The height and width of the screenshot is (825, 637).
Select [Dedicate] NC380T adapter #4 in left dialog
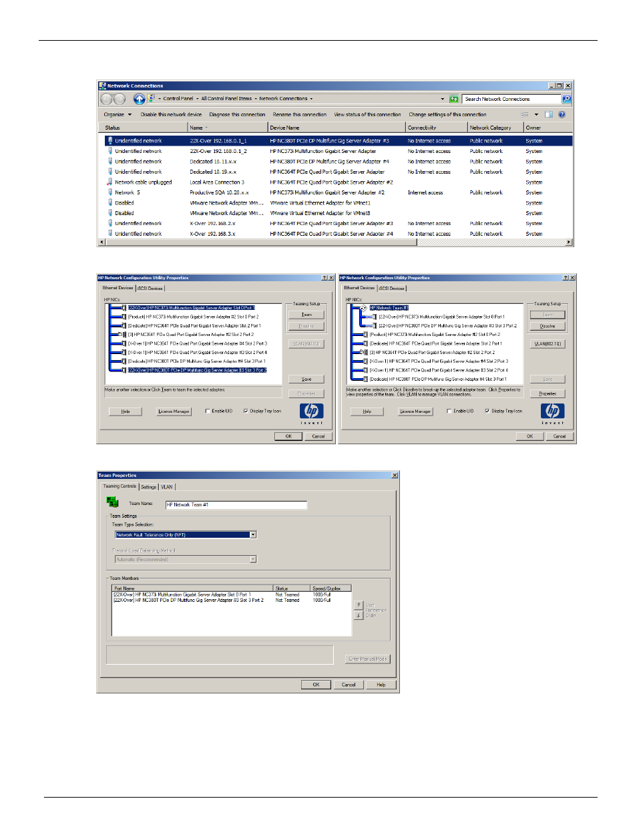click(196, 361)
